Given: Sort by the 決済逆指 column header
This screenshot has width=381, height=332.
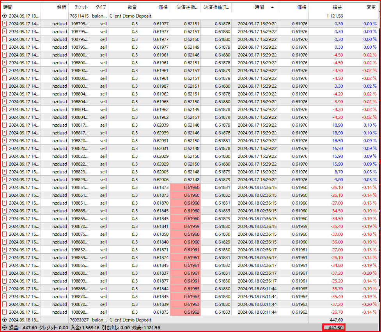Looking at the screenshot, I should (x=185, y=7).
